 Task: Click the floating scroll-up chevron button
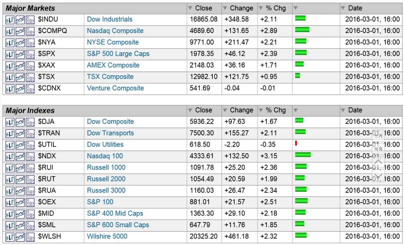coord(378,162)
